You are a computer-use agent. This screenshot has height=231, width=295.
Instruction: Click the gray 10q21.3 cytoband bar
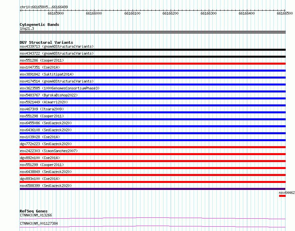click(x=152, y=32)
